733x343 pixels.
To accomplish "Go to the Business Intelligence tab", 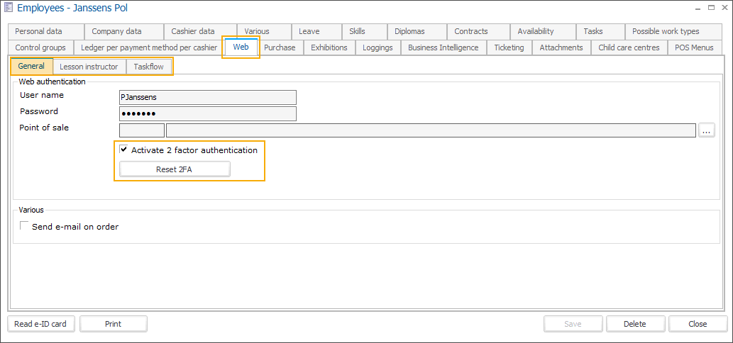I will pyautogui.click(x=443, y=47).
